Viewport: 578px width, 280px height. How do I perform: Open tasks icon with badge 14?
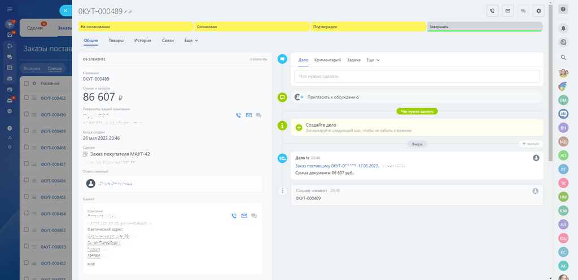[x=10, y=35]
